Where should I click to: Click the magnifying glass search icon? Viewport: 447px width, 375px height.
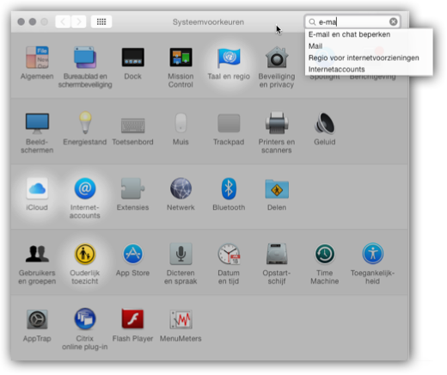coord(312,22)
